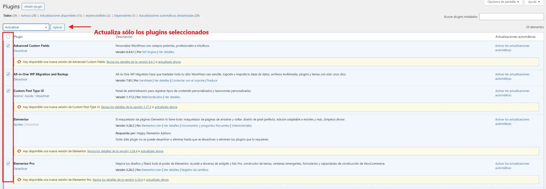546x189 pixels.
Task: Click the Elementor plugin name
Action: 21,119
